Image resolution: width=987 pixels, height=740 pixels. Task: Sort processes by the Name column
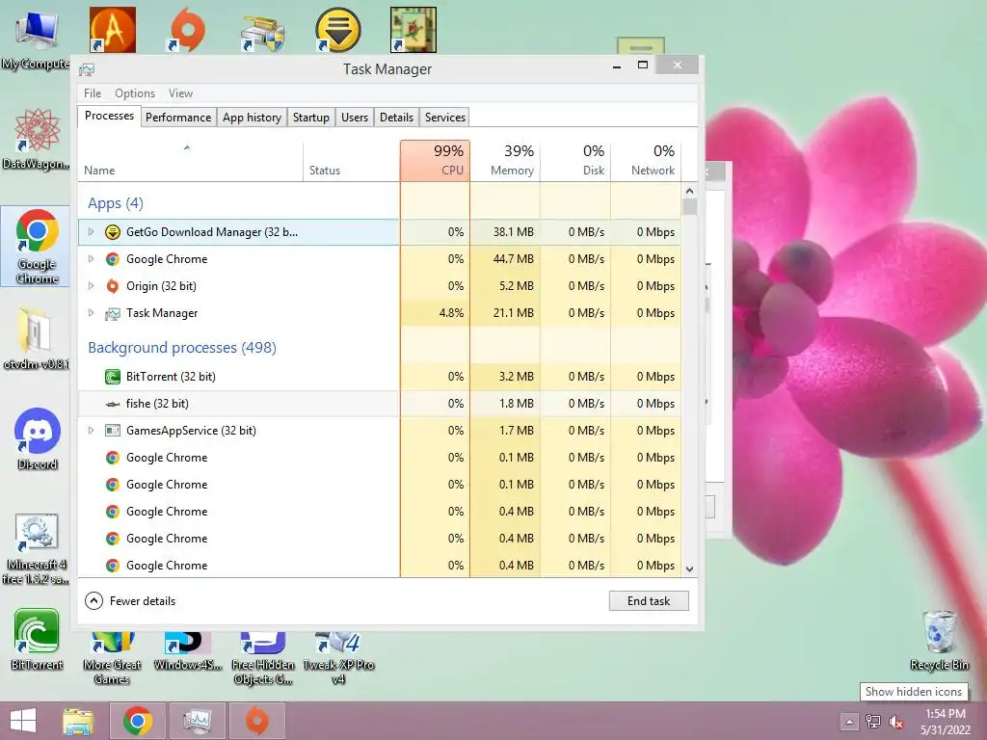coord(191,161)
